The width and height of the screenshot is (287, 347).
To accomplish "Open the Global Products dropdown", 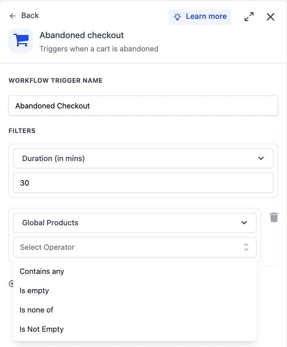I will (135, 222).
